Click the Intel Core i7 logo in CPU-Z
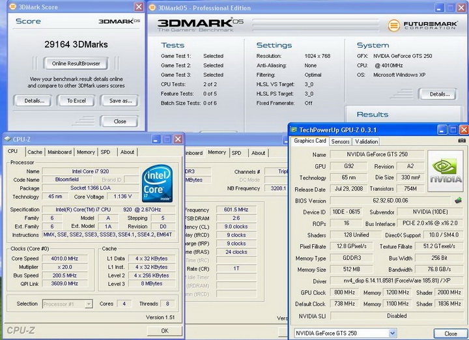469x340 pixels. pos(157,183)
